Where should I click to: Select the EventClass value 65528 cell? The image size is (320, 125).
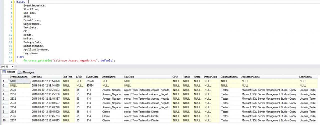pos(90,81)
